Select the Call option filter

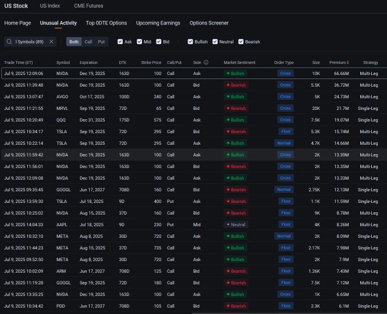point(88,42)
